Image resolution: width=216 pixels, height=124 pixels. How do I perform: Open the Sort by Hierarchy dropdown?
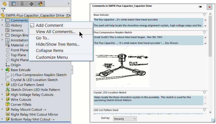click(x=124, y=119)
